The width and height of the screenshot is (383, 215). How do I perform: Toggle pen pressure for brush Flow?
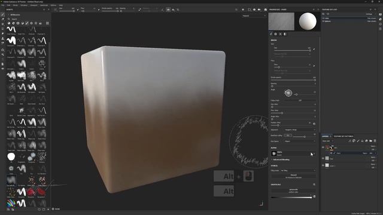314,66
